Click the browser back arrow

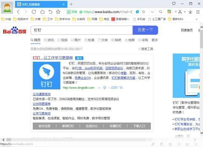coord(18,12)
